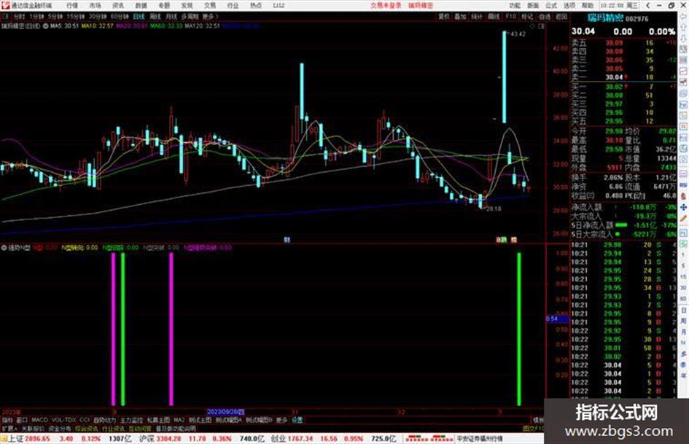Select the MACD indicator tab

39,420
